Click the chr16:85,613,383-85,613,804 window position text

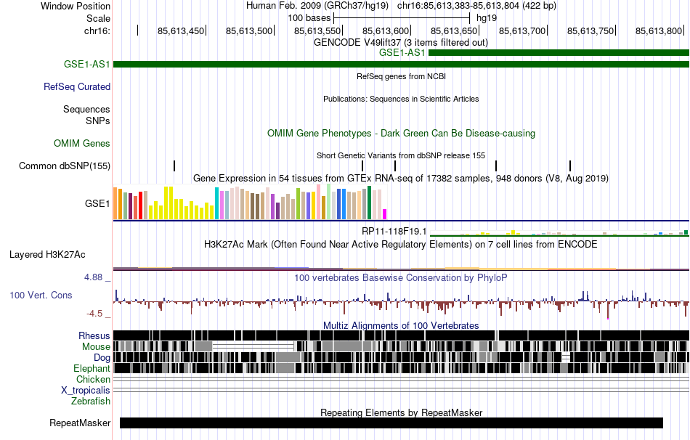pyautogui.click(x=476, y=6)
